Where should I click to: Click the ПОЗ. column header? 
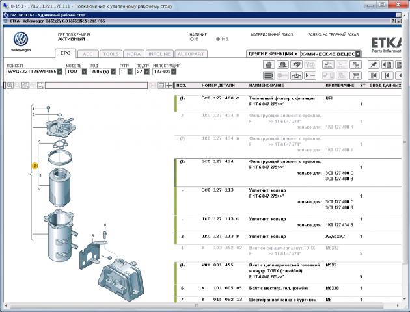click(x=182, y=85)
